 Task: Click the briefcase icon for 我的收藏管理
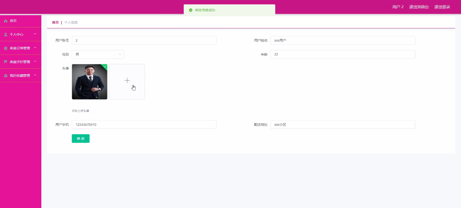pos(5,76)
